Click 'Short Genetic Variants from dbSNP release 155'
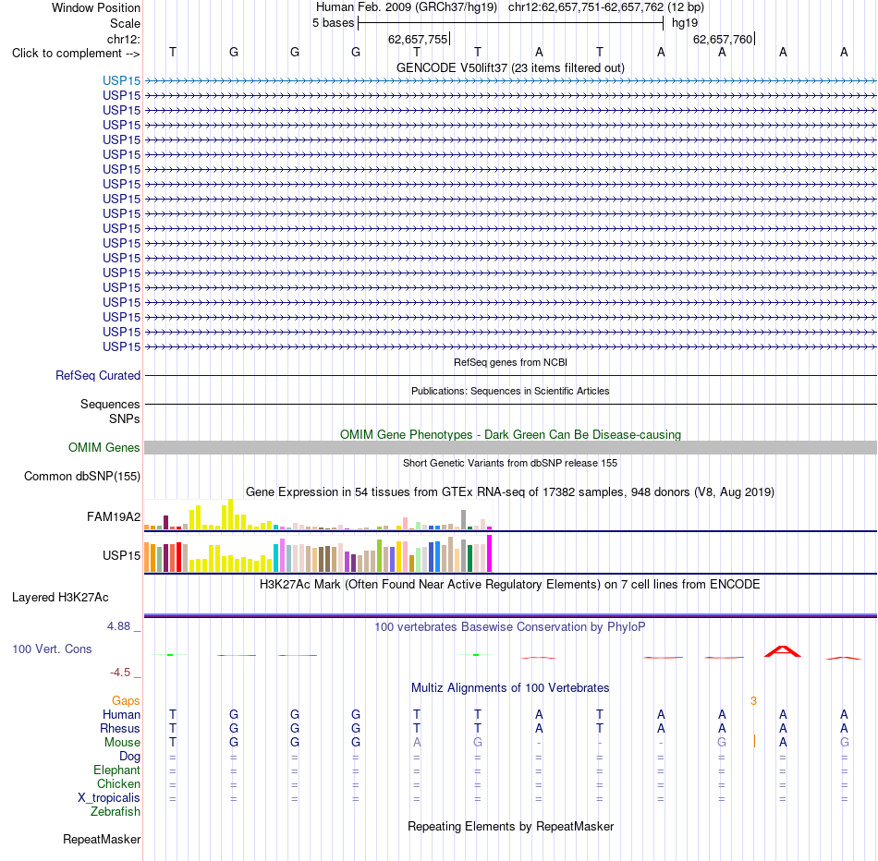Viewport: 878px width, 861px height. (510, 463)
